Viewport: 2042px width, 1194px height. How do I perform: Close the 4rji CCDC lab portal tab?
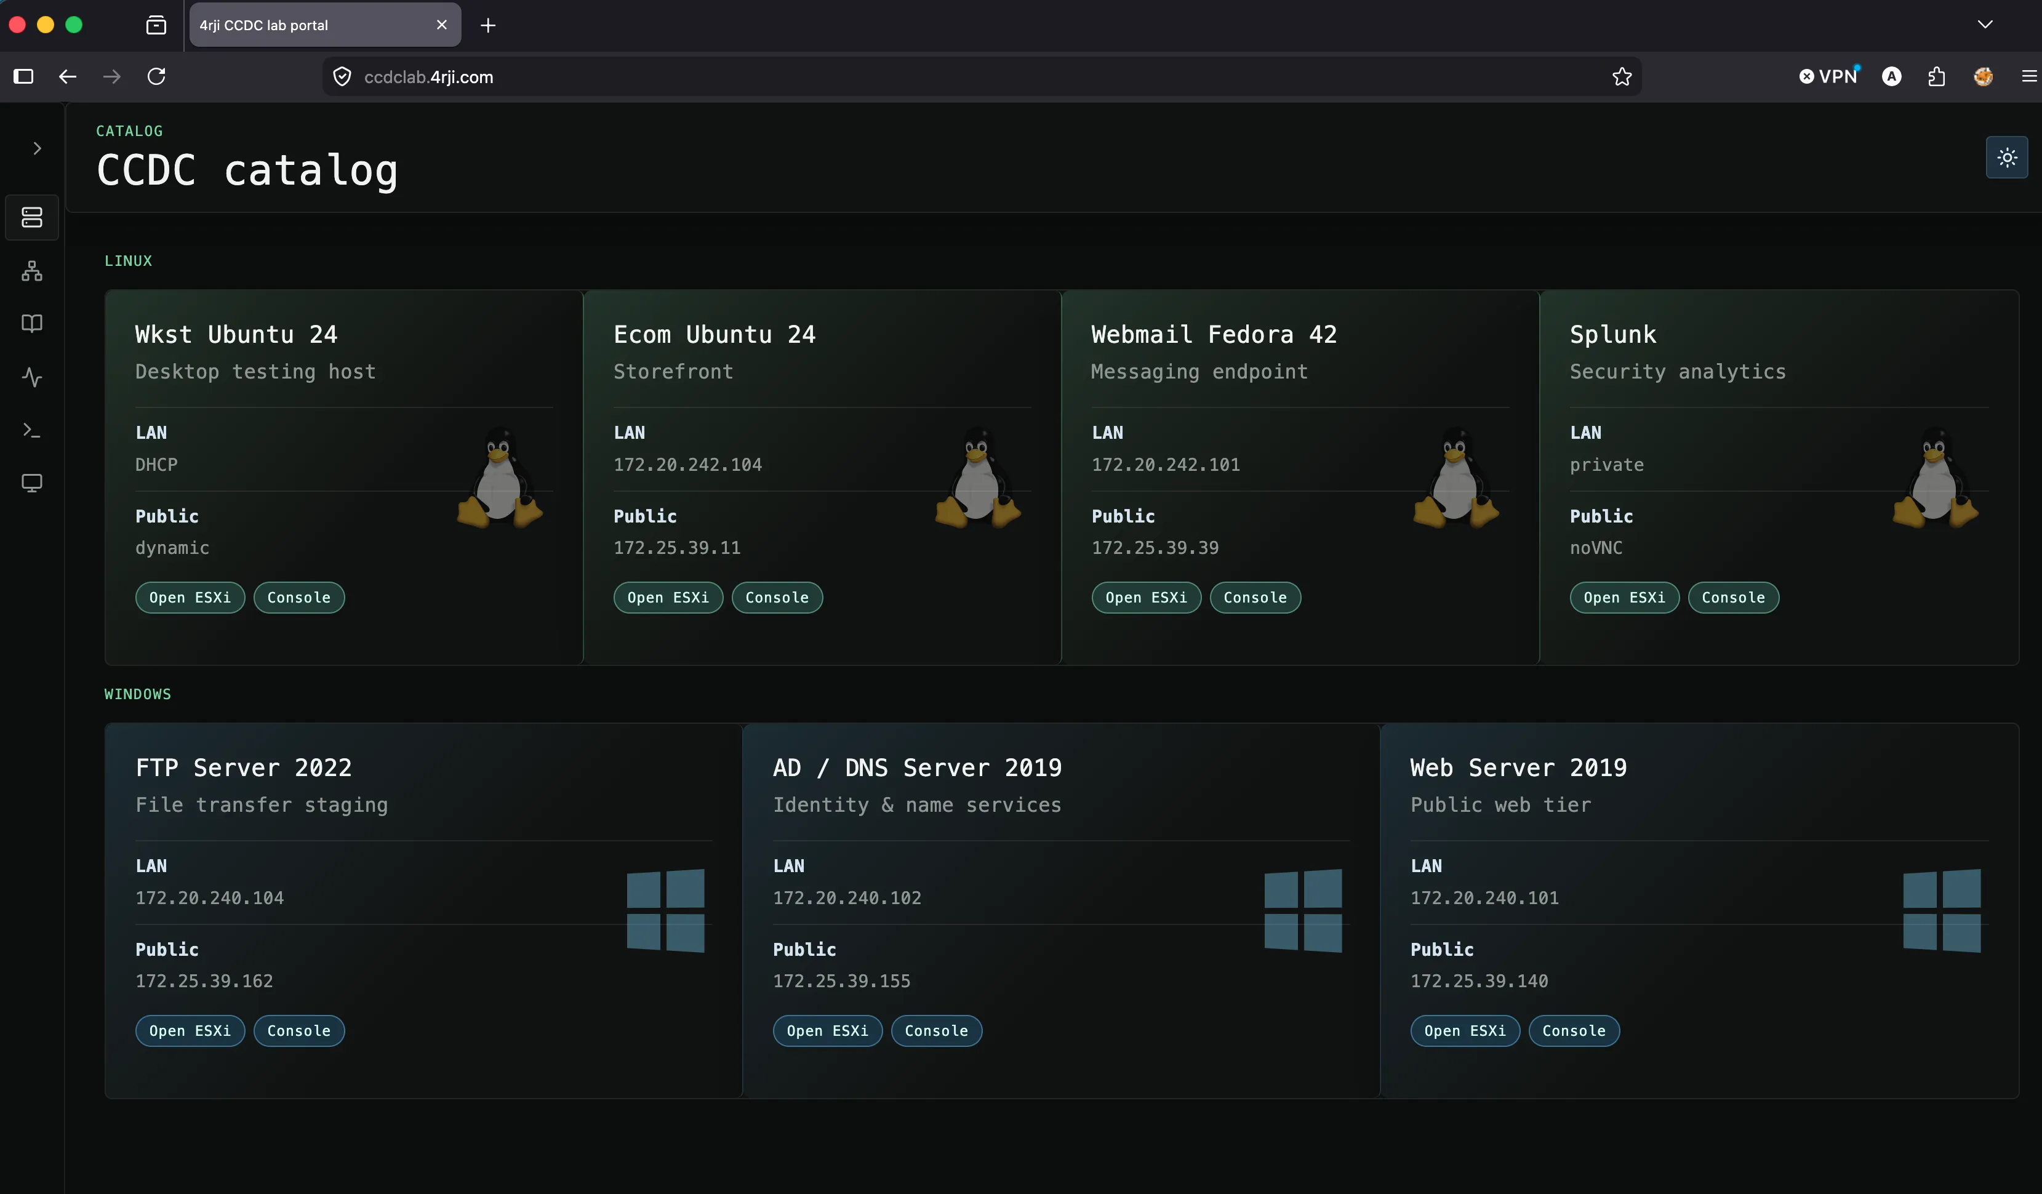[442, 25]
